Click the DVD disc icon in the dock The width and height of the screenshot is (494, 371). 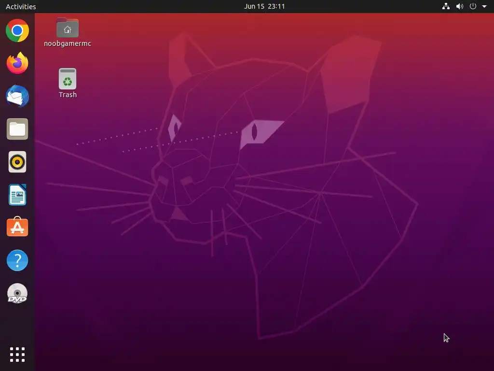[17, 293]
